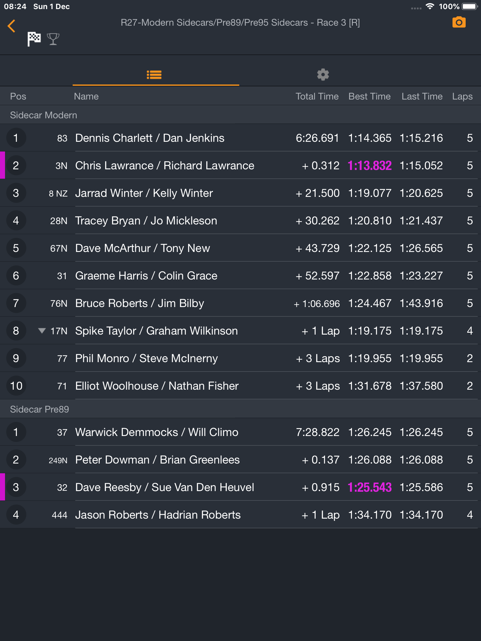Tap the battery icon in status bar
Screen dimensions: 481x641
tap(469, 6)
